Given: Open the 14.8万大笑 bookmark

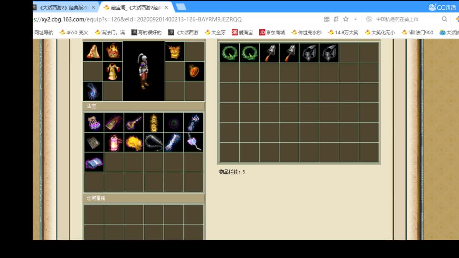Looking at the screenshot, I should [343, 33].
